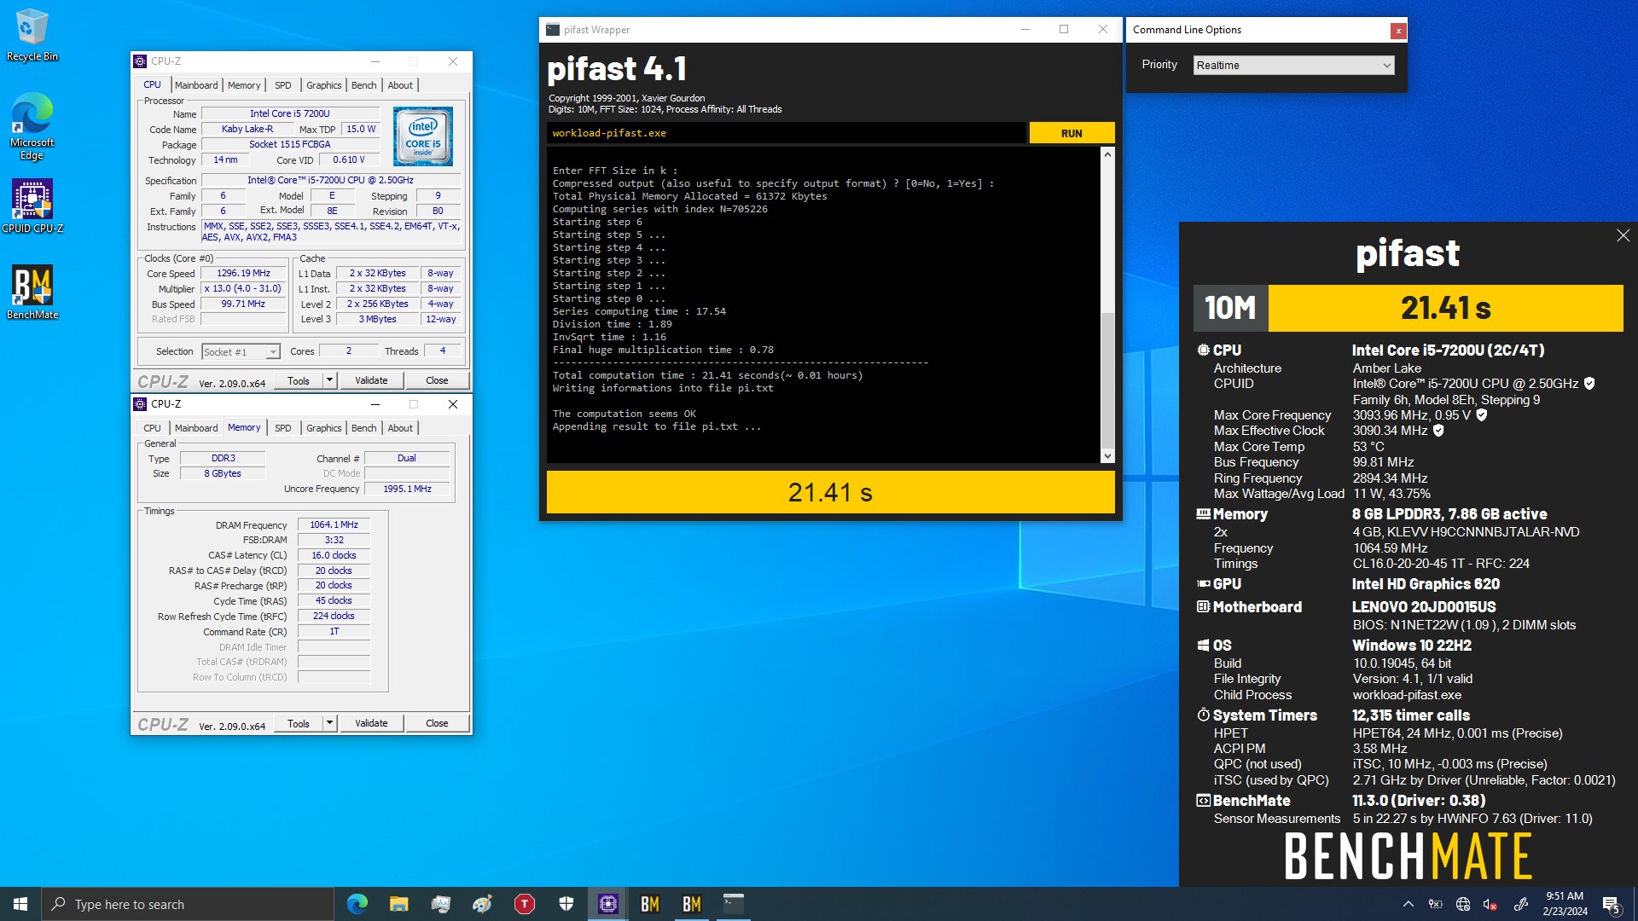Click pifast console scrollbar thumb

tap(1107, 379)
